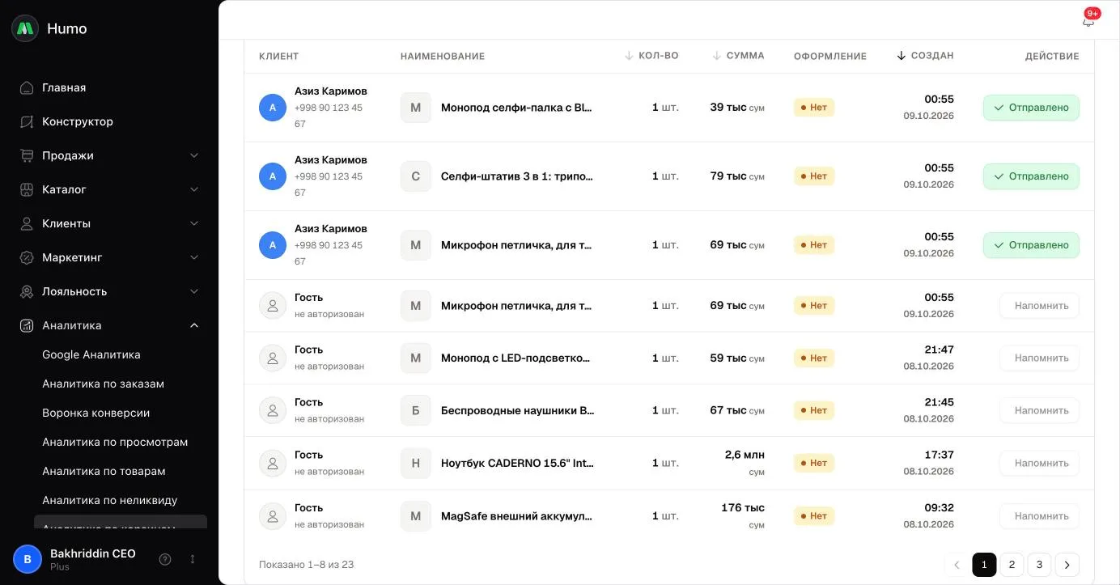Click Напомнить for the Ноутбук CADERNO row

pos(1039,464)
